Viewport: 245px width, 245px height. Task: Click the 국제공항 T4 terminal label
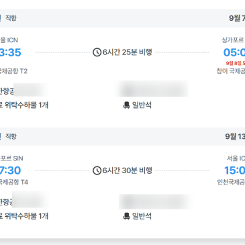pos(14,183)
